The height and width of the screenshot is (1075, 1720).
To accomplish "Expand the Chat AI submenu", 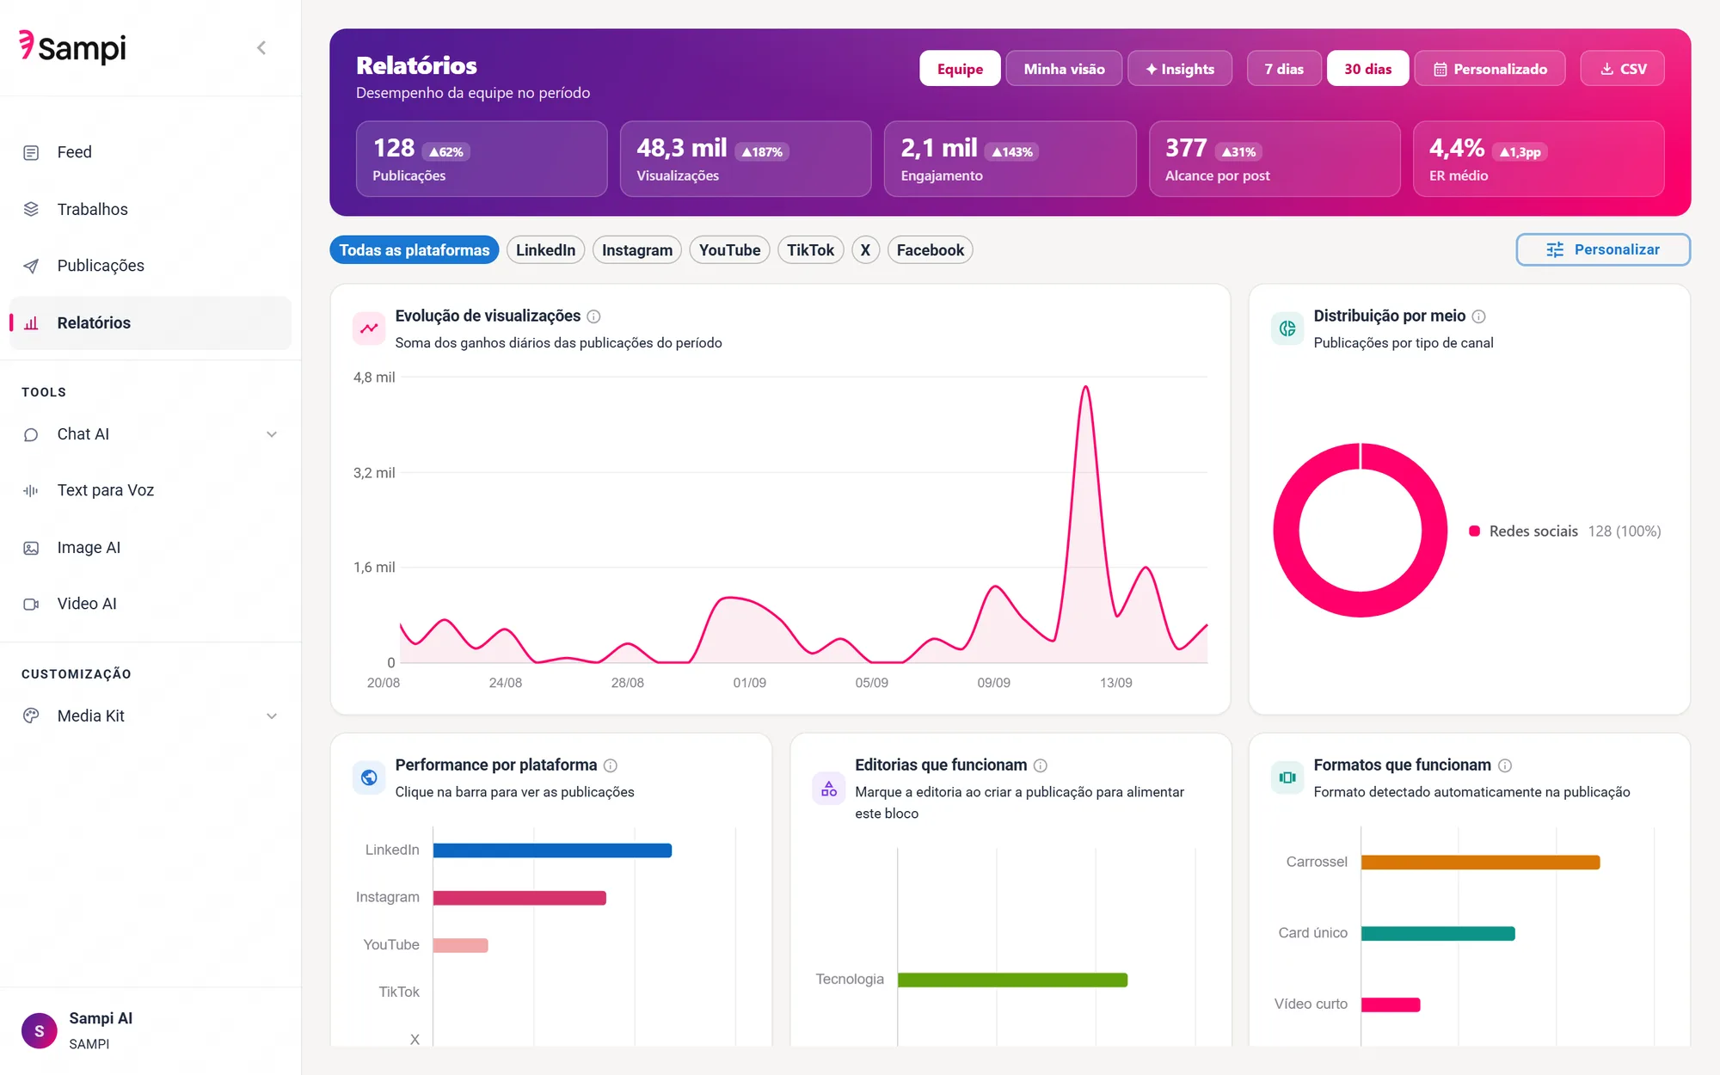I will [272, 434].
